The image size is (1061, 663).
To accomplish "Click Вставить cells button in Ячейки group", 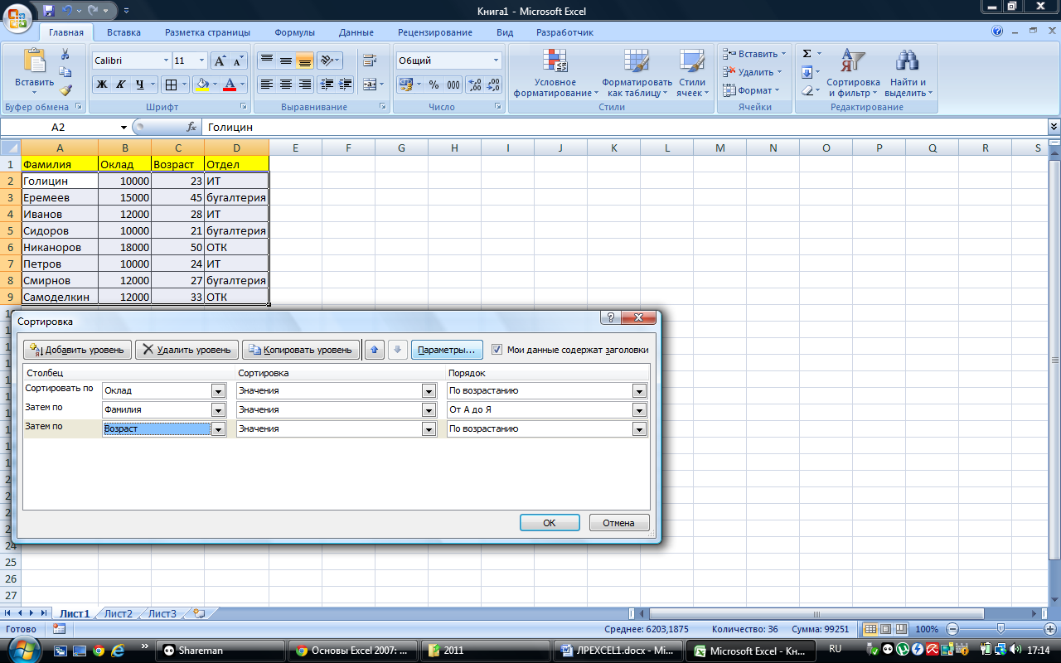I will tap(754, 54).
